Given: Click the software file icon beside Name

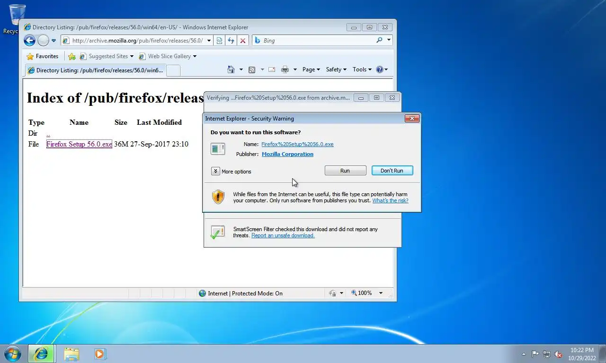Looking at the screenshot, I should [x=218, y=148].
